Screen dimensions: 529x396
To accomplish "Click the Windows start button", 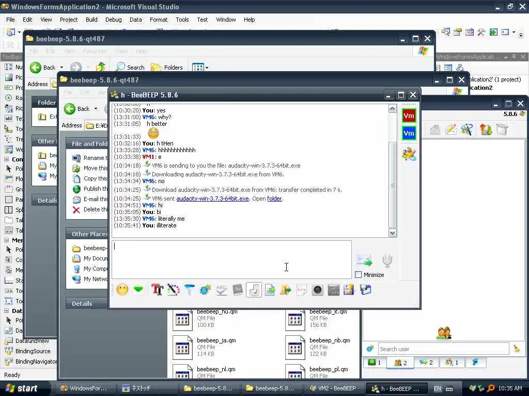I will [x=22, y=388].
